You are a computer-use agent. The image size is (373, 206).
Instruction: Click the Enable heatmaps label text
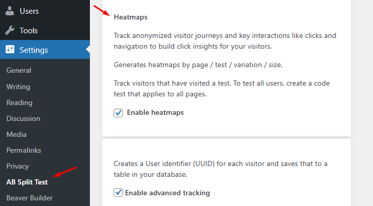coord(155,112)
